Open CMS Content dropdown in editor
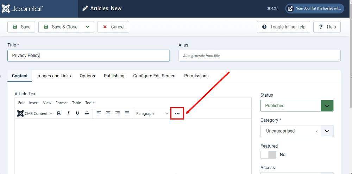 tap(35, 114)
